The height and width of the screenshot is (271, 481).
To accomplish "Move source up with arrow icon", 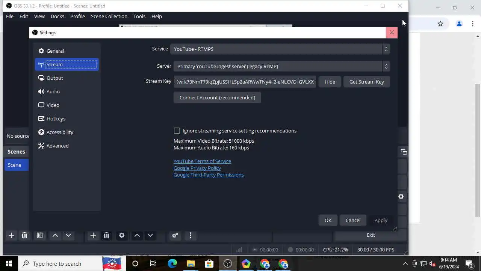I will tap(137, 235).
